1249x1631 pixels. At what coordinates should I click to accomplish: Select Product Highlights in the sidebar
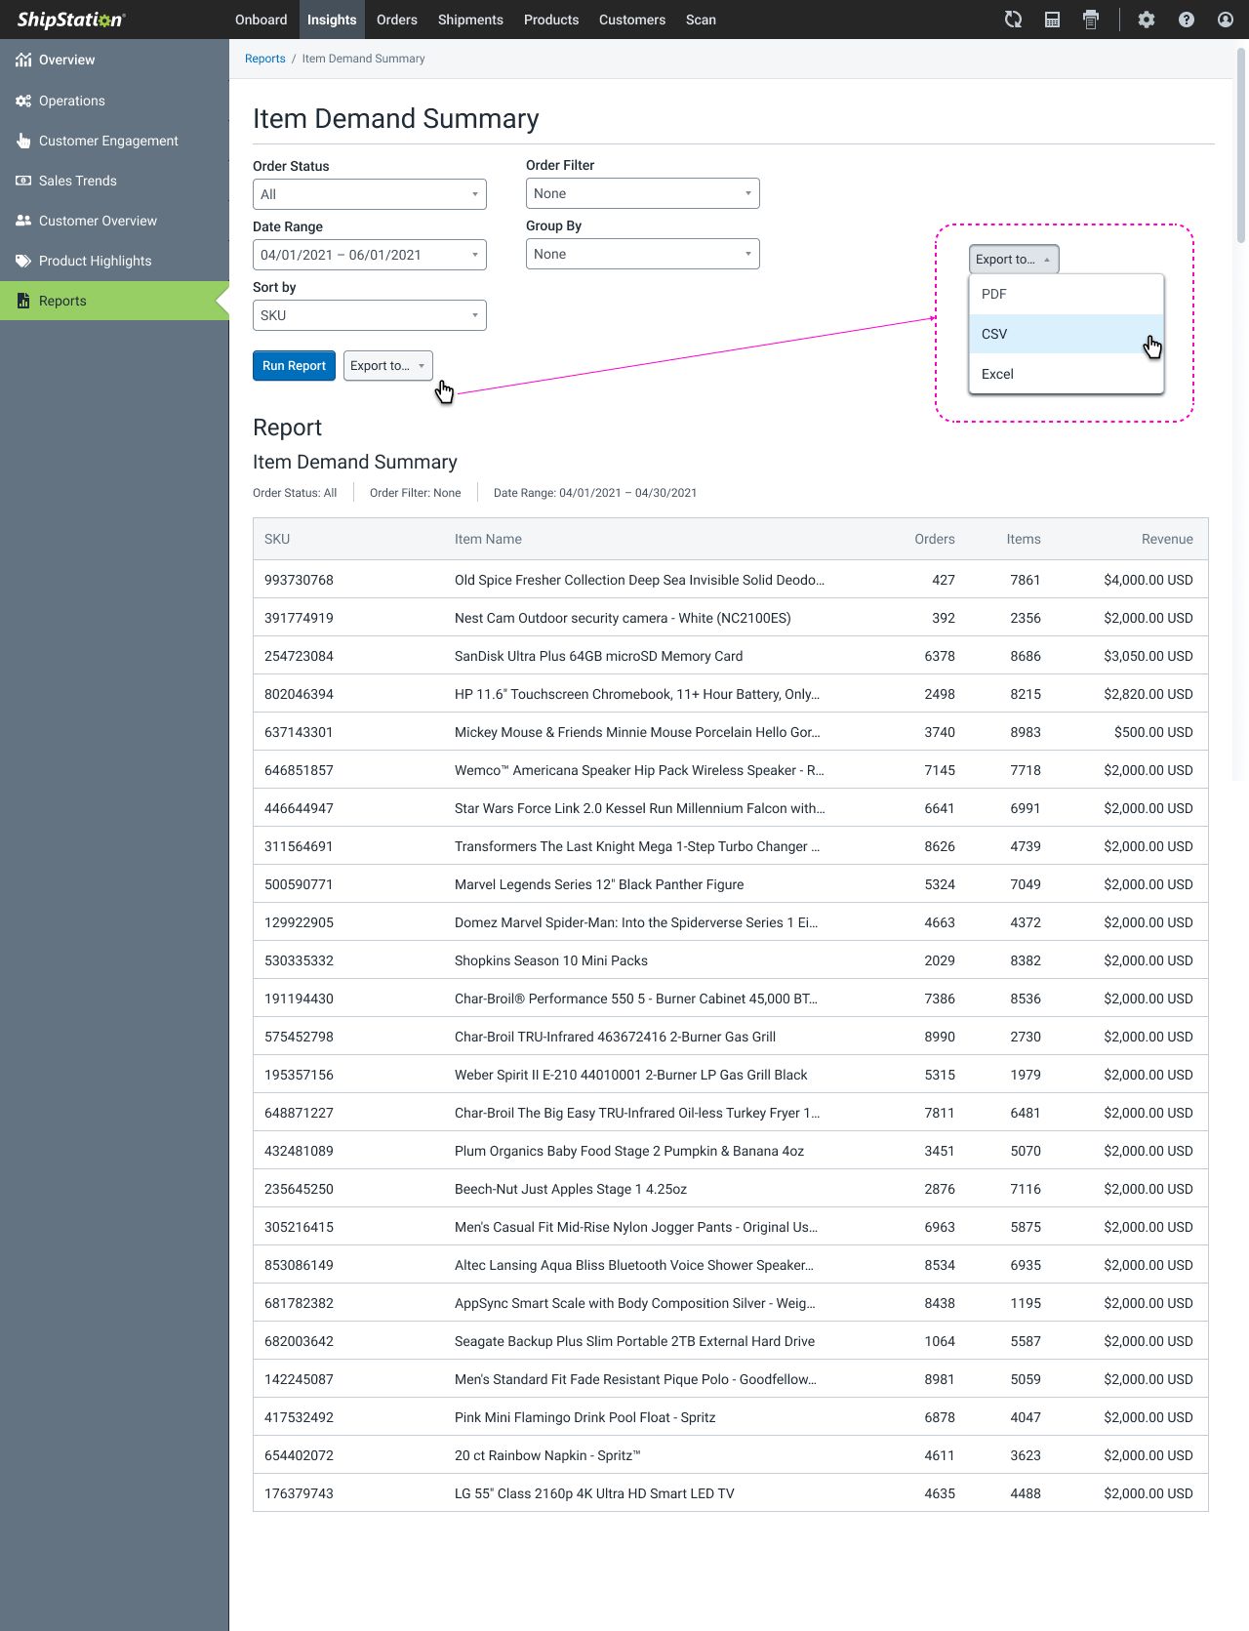[114, 261]
